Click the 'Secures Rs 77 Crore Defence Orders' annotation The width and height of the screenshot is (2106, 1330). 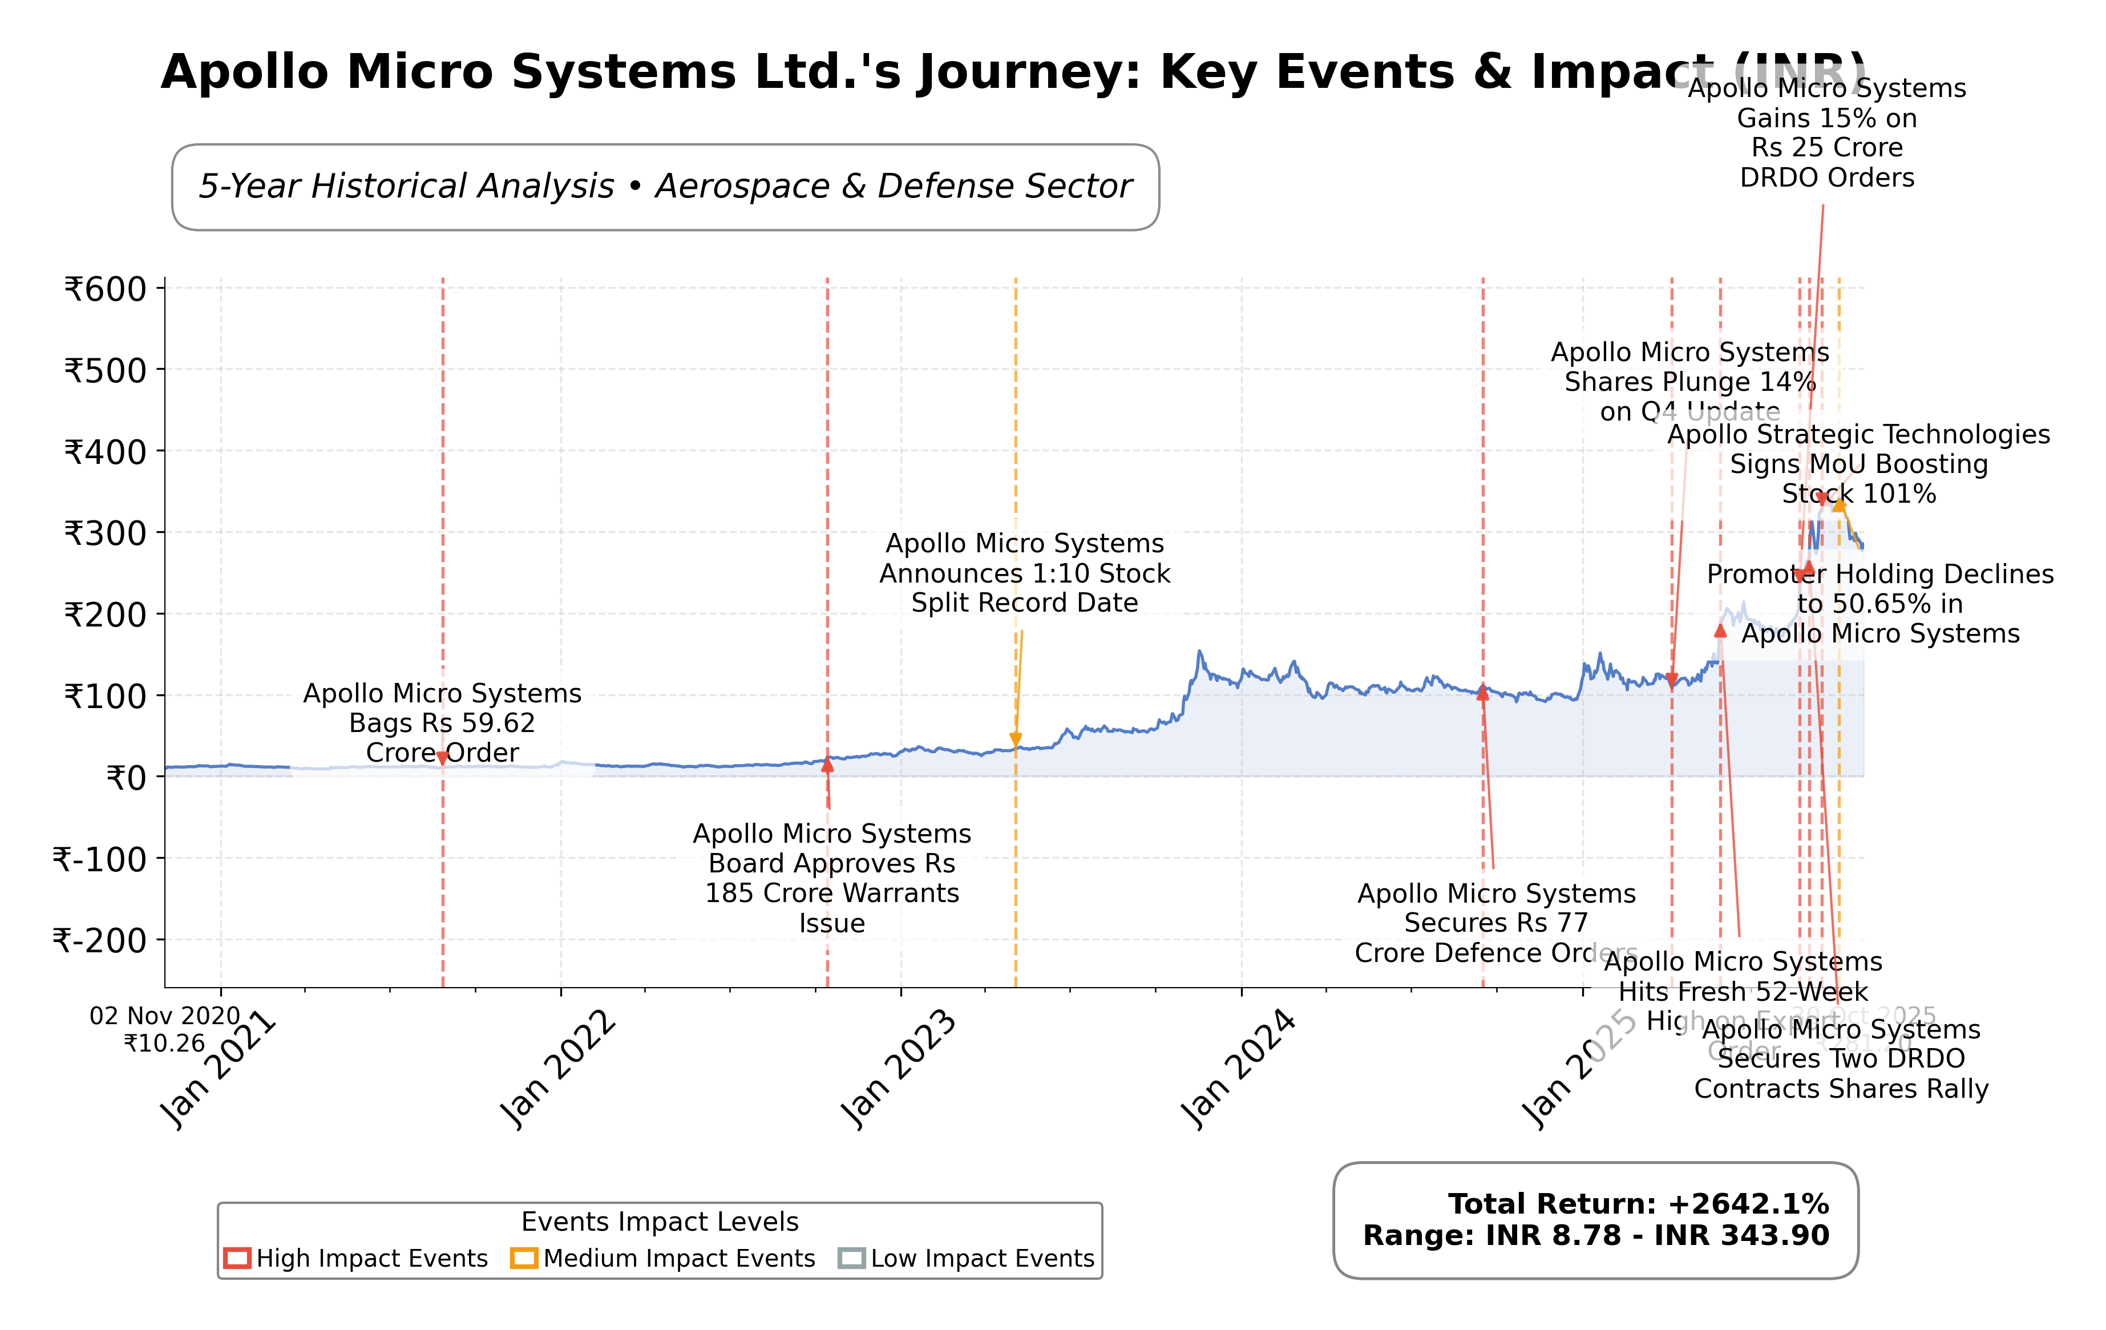pyautogui.click(x=1497, y=923)
